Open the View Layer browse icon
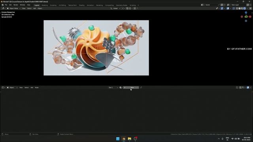The image size is (253, 142). (x=228, y=5)
